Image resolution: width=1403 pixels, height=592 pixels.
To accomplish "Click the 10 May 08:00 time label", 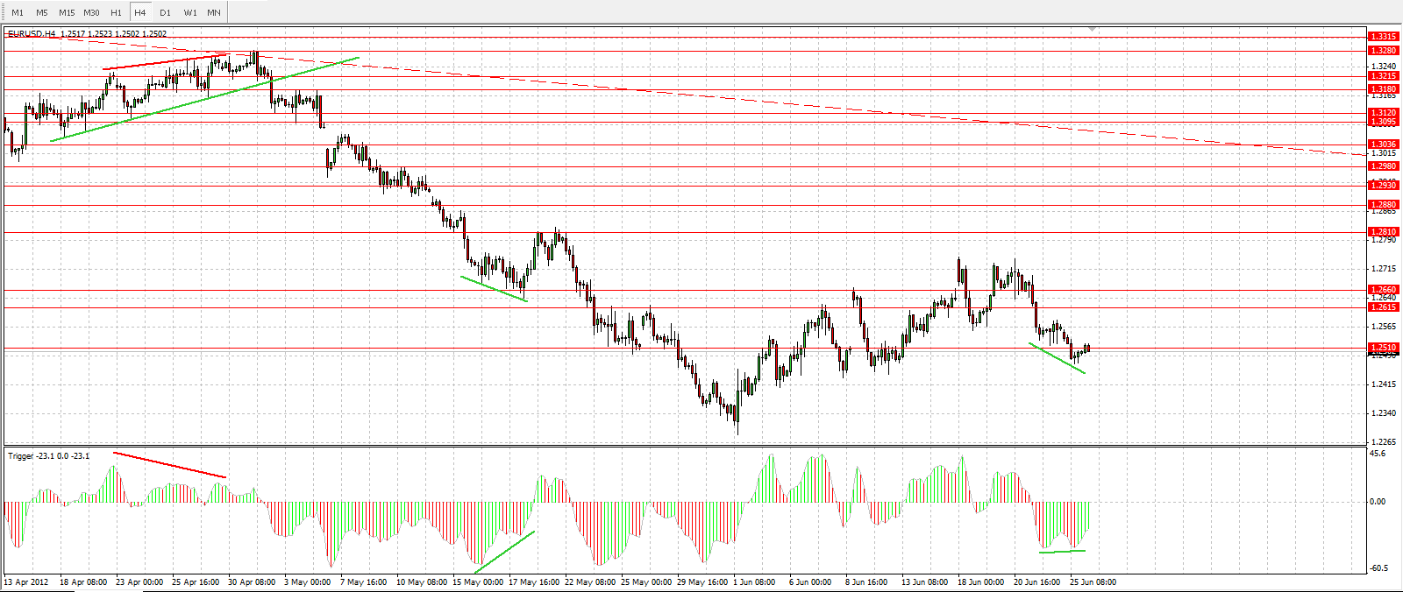I will (421, 581).
